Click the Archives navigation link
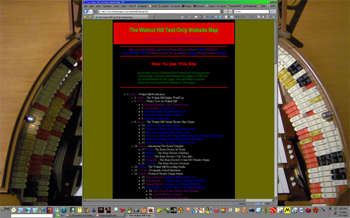Viewport: 350px width, 218px height. (154, 53)
